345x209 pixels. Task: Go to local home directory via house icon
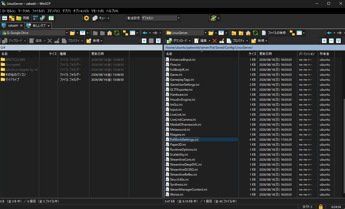[110, 33]
